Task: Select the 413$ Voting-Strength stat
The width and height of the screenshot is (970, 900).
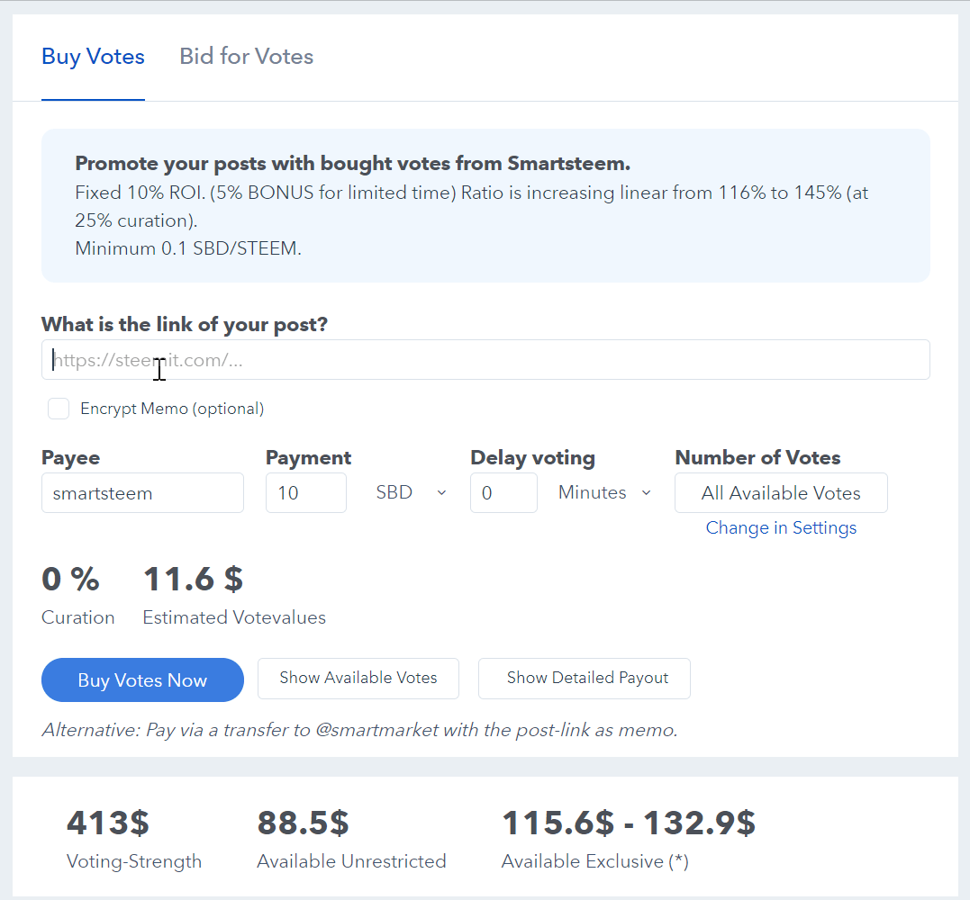Action: 108,823
